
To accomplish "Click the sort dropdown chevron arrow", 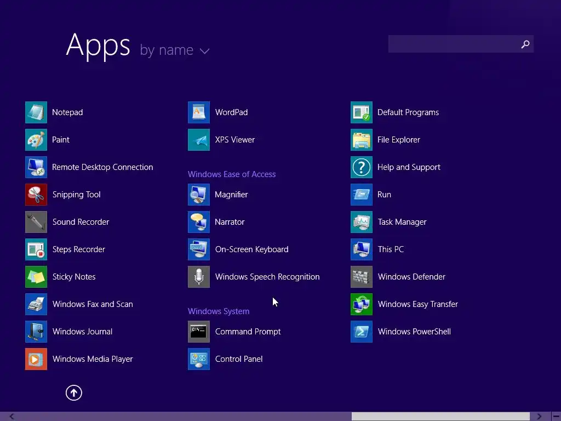I will (205, 51).
